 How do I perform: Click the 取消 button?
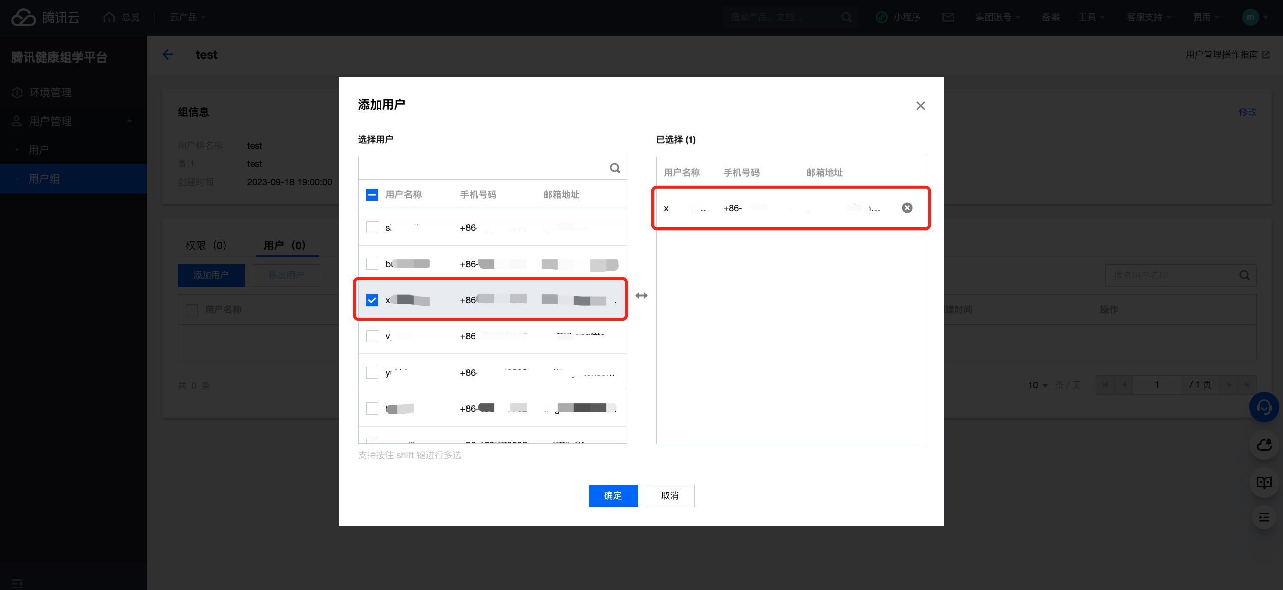point(670,496)
